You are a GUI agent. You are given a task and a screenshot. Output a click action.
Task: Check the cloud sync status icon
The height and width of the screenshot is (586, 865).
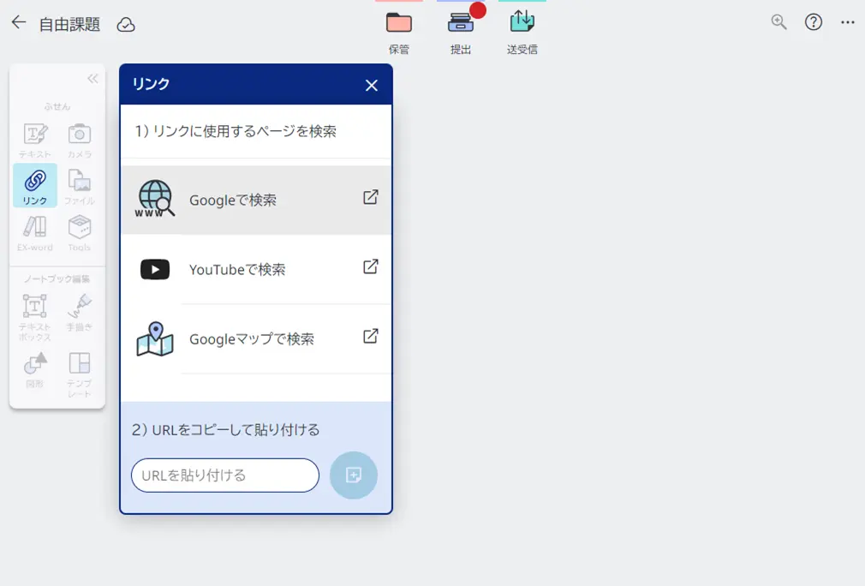tap(126, 26)
